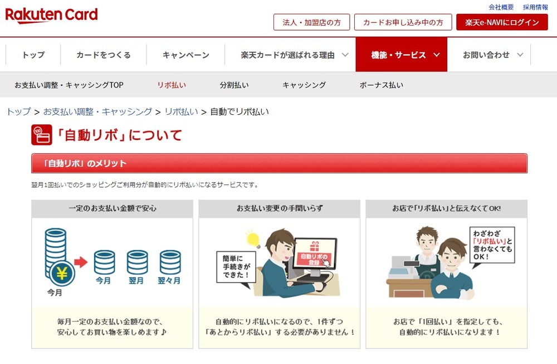Navigate to トップ via breadcrumb link

[17, 111]
